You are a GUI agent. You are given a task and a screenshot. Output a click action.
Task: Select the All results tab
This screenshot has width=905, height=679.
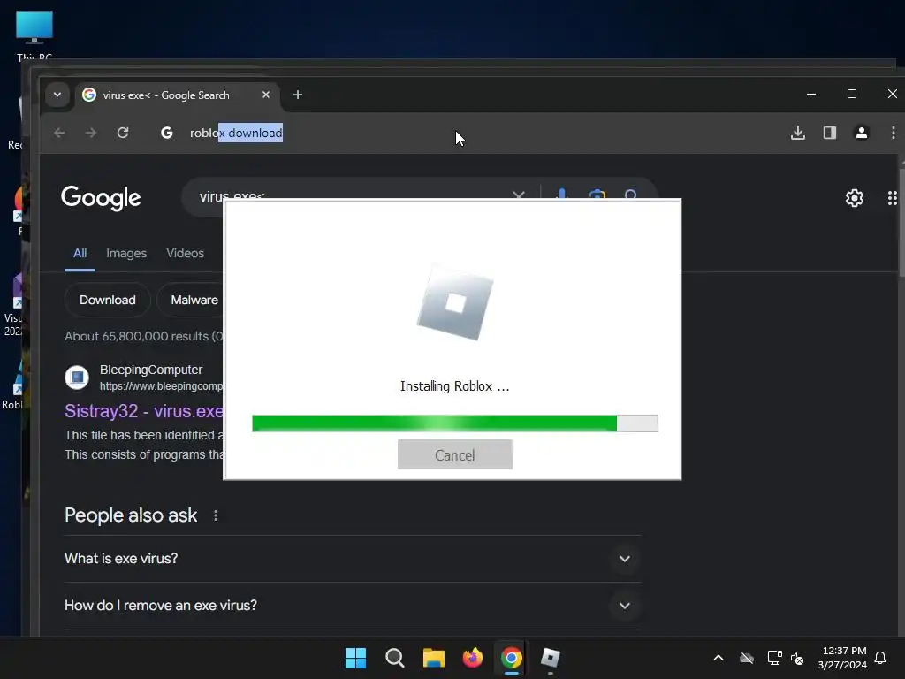80,253
